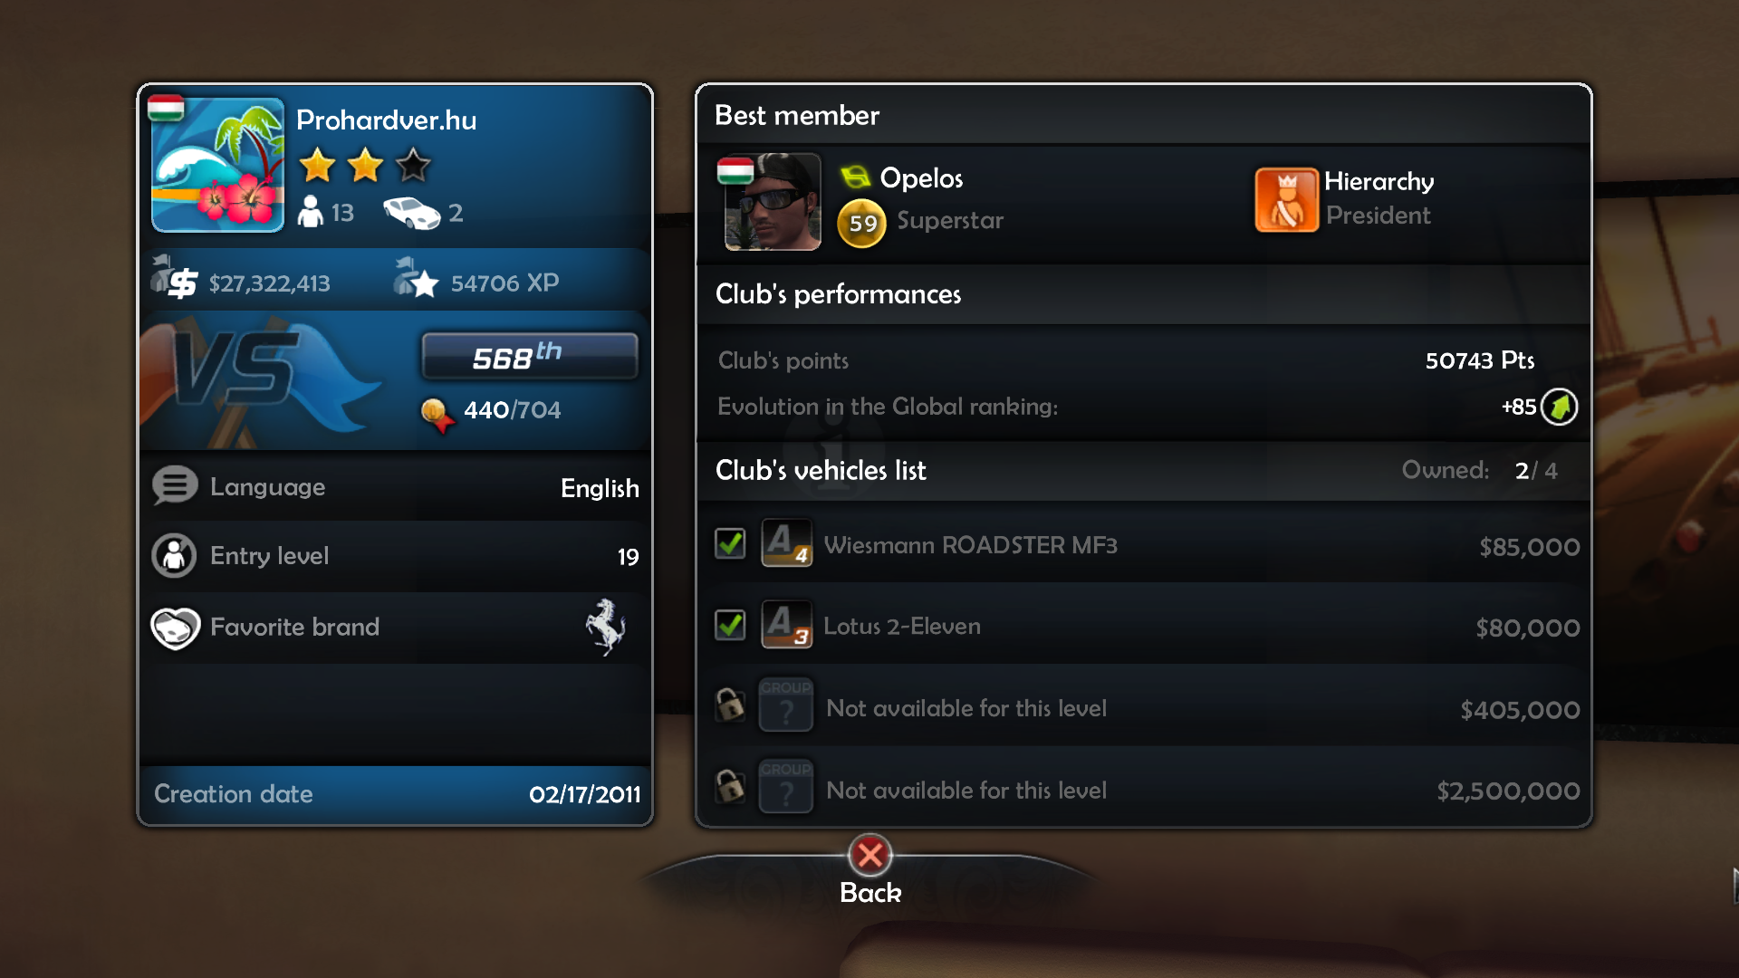Viewport: 1739px width, 978px height.
Task: Click the padlock on the $405,000 vehicle
Action: coord(730,704)
